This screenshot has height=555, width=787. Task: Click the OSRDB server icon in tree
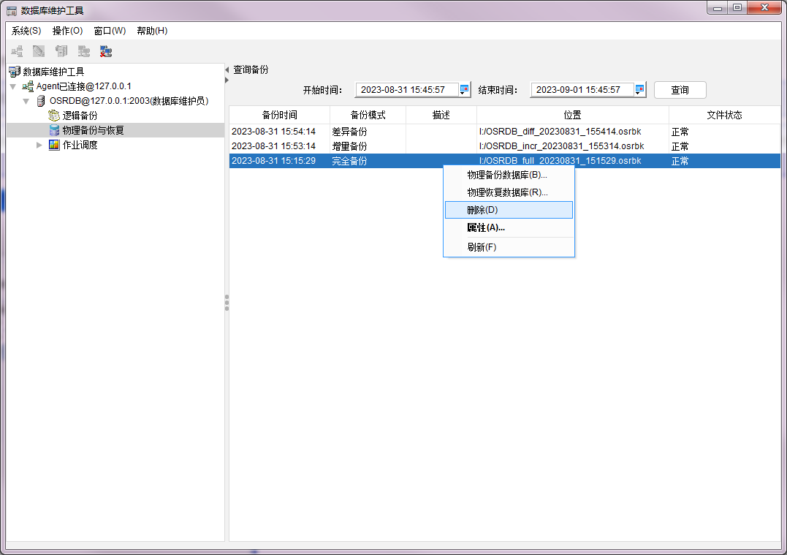(41, 101)
